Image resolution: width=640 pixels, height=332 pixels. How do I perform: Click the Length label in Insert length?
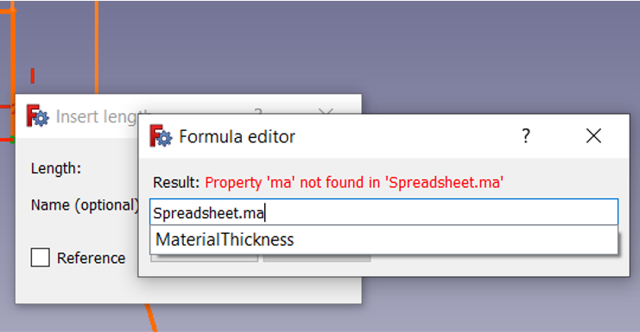[56, 168]
